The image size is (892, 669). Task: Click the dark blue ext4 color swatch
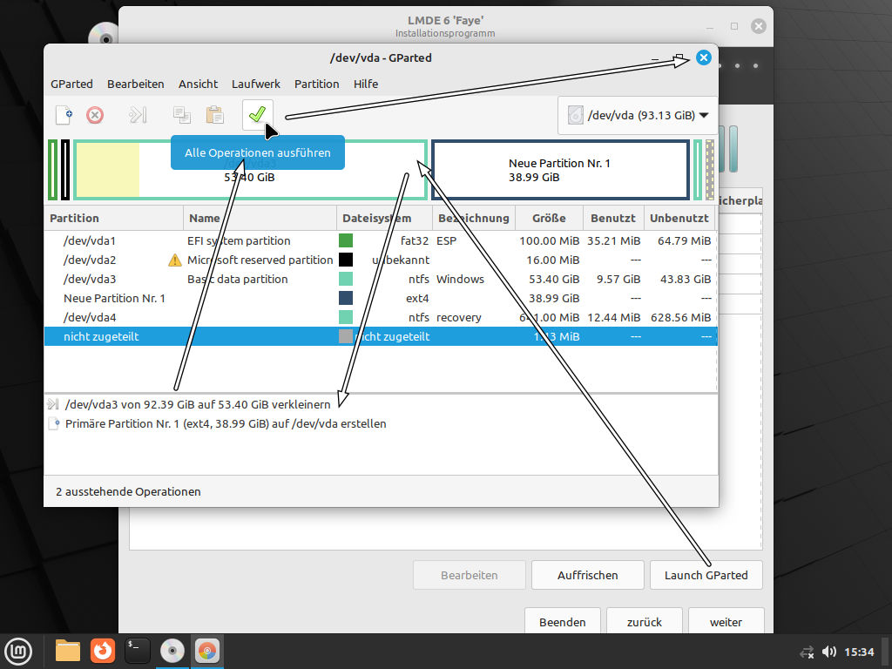pyautogui.click(x=345, y=298)
